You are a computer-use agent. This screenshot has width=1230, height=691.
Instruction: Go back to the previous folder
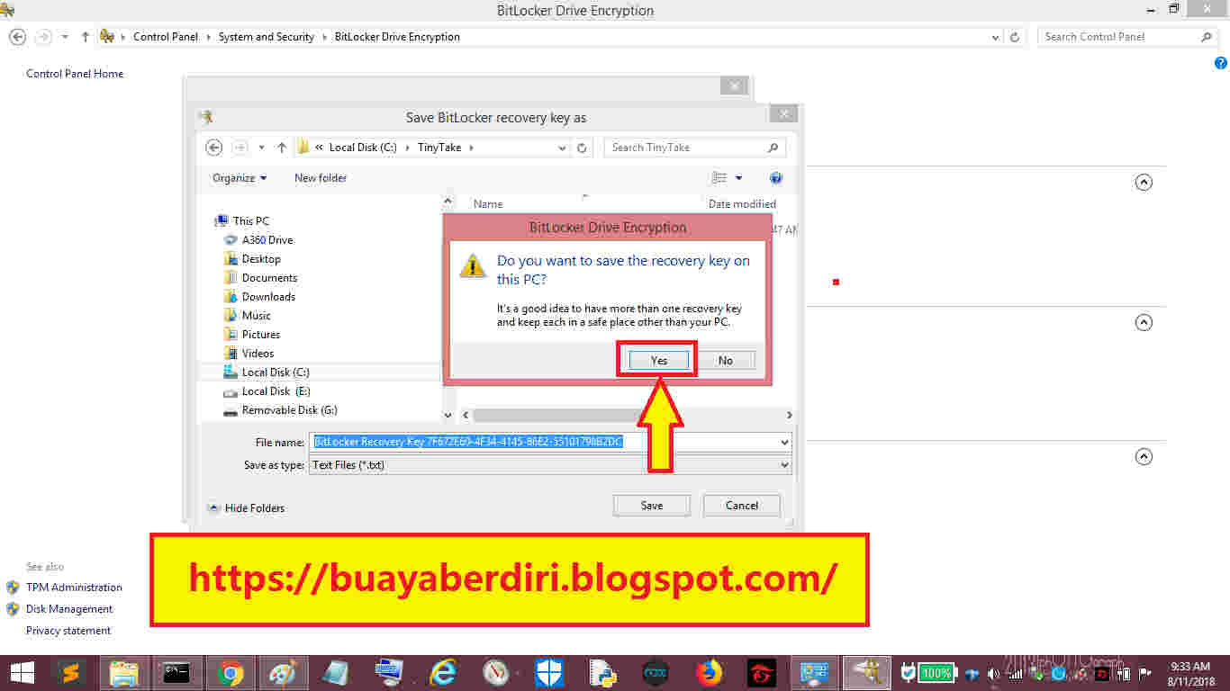click(x=213, y=147)
